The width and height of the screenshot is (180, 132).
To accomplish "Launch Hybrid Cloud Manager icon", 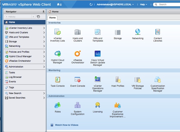I will [57, 54].
